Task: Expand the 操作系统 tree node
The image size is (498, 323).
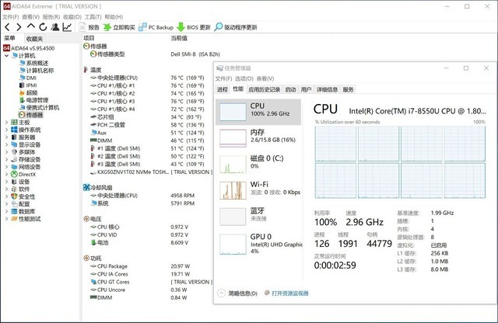Action: (x=6, y=130)
